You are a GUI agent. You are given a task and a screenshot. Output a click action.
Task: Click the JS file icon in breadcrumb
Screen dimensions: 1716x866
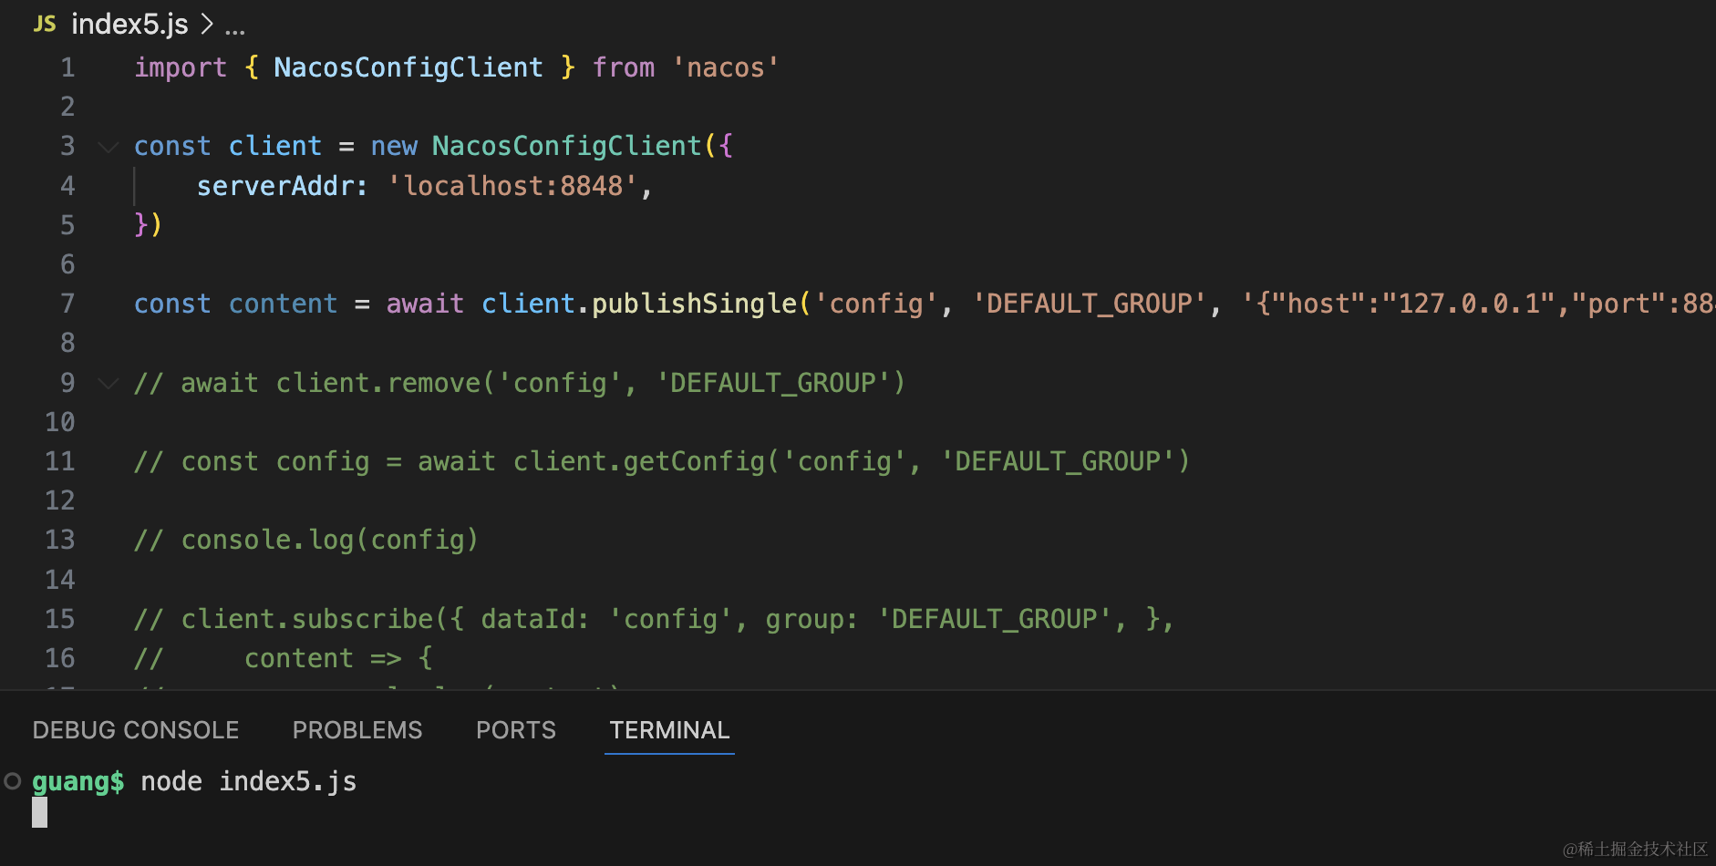[x=45, y=24]
